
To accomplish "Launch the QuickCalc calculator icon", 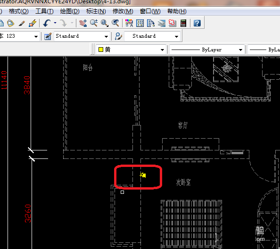I will coord(183,23).
